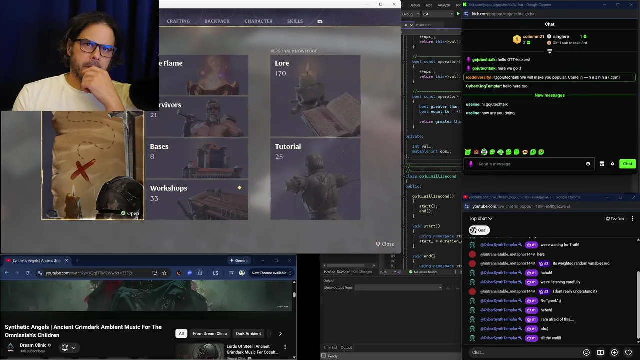Expand the Kick leaderboard chevron

pos(549,51)
